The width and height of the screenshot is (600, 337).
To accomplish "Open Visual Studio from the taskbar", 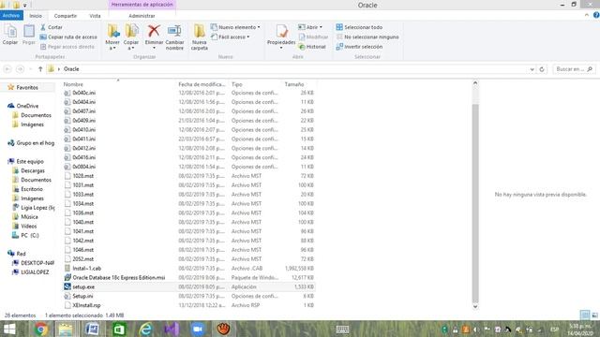I will pyautogui.click(x=172, y=329).
